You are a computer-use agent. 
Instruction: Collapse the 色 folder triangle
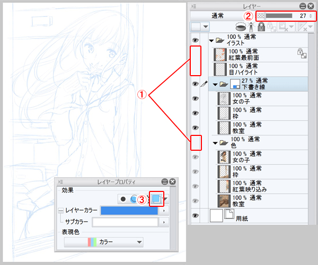tap(215, 143)
